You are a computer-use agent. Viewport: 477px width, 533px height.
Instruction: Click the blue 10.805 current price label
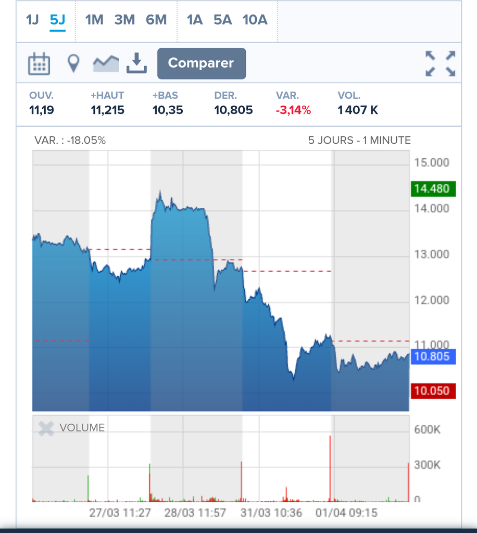pyautogui.click(x=433, y=357)
